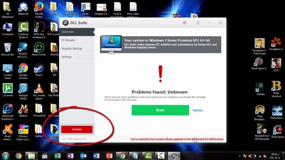Select the GaMeS folder on desktop
Image resolution: width=285 pixels, height=160 pixels.
[39, 131]
